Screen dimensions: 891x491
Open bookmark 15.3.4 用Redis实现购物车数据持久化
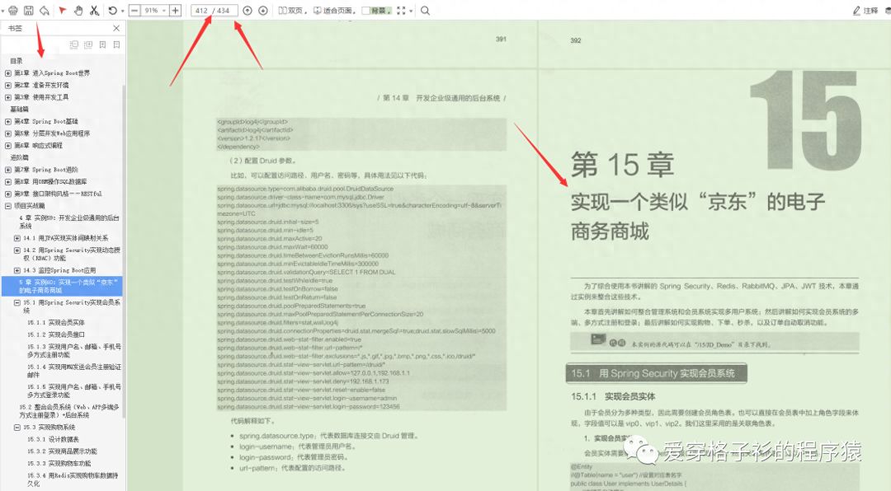(73, 479)
